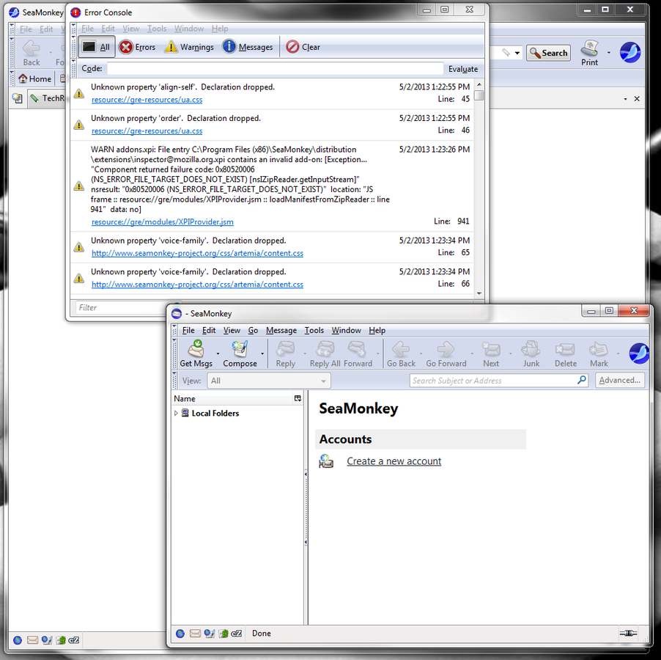Image resolution: width=661 pixels, height=660 pixels.
Task: Click the Forward message icon
Action: pyautogui.click(x=357, y=349)
